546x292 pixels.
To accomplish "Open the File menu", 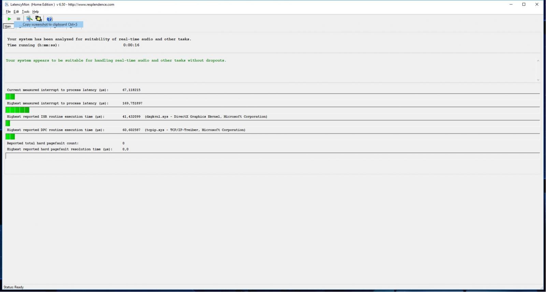I will [x=8, y=12].
